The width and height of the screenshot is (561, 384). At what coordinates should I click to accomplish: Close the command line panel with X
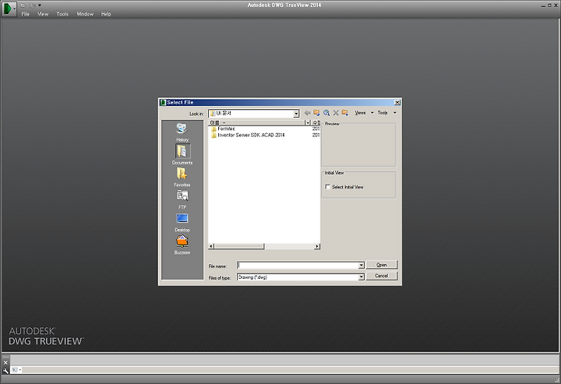point(5,362)
